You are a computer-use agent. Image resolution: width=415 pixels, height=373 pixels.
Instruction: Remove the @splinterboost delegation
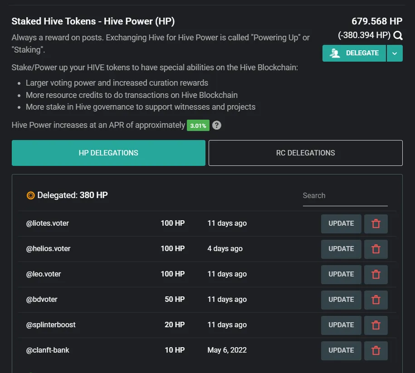[x=376, y=325]
